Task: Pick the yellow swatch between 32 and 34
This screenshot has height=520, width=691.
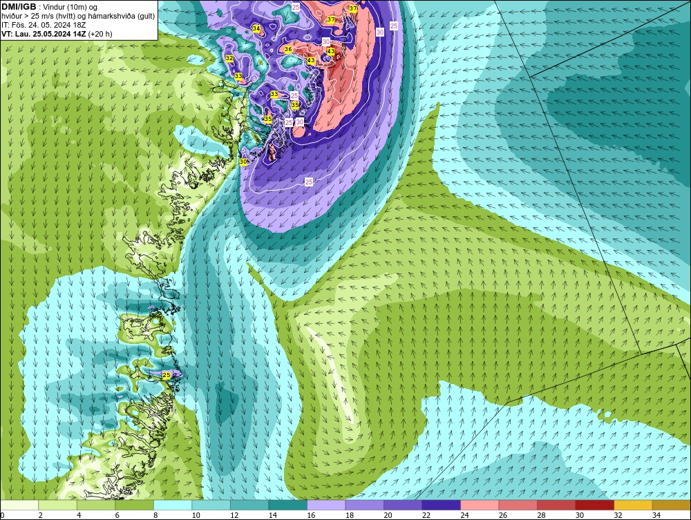Action: [633, 505]
